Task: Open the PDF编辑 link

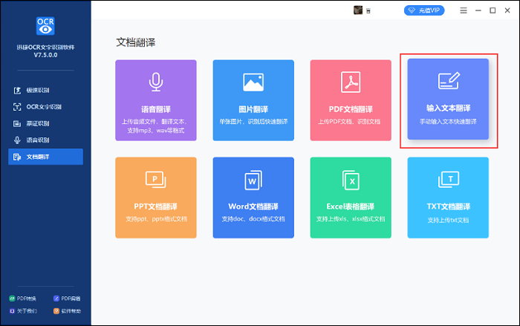Action: tap(68, 298)
